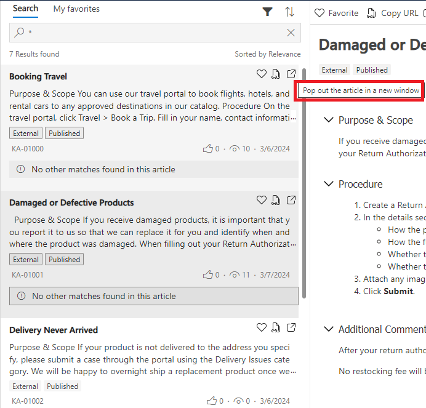Click External tag under Delivery Never Arrived
The image size is (426, 408).
tap(25, 386)
